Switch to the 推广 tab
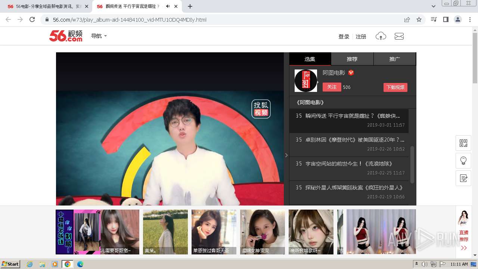The image size is (478, 269). click(x=395, y=59)
